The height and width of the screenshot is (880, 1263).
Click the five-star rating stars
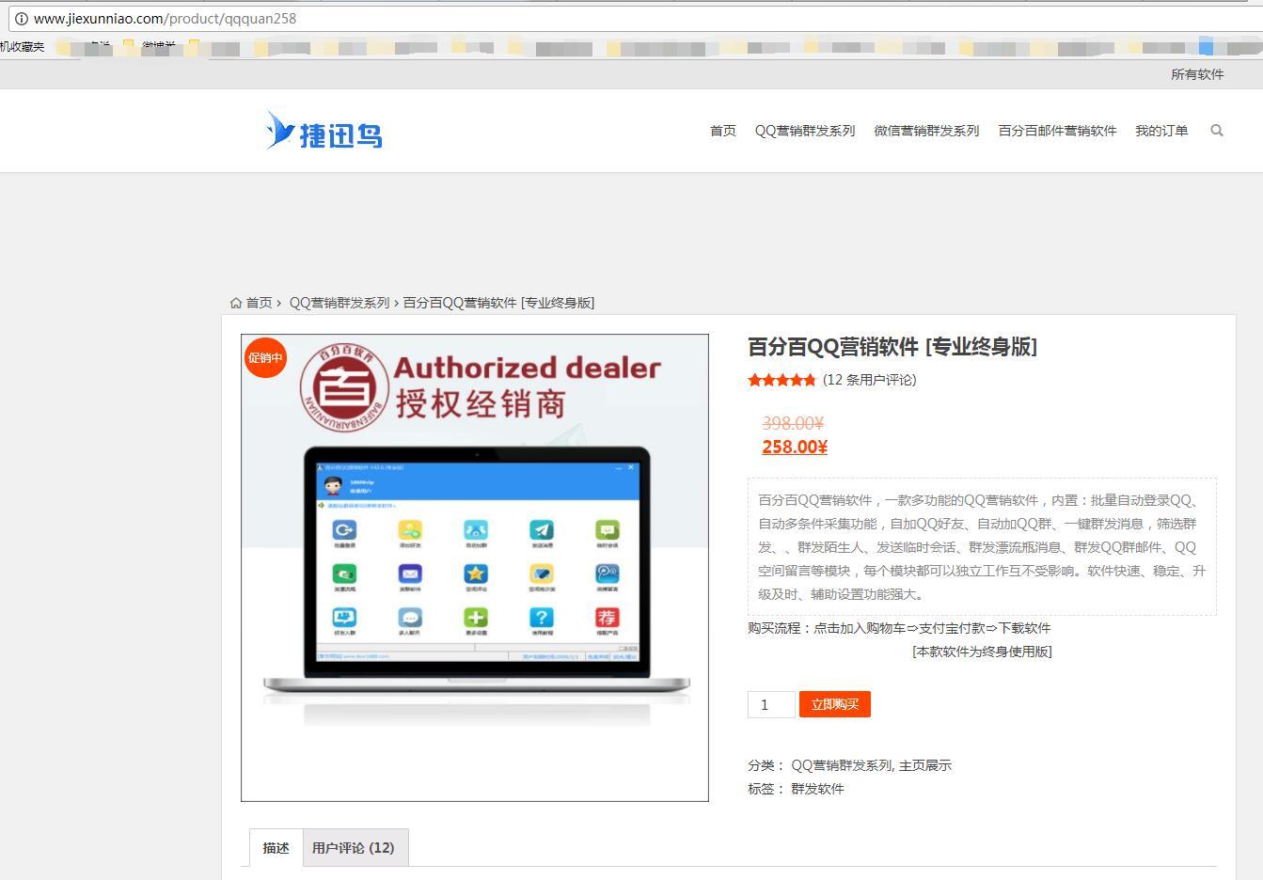pos(781,380)
